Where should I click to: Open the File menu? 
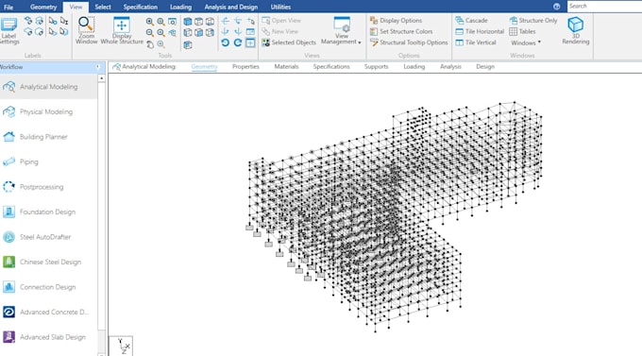8,7
